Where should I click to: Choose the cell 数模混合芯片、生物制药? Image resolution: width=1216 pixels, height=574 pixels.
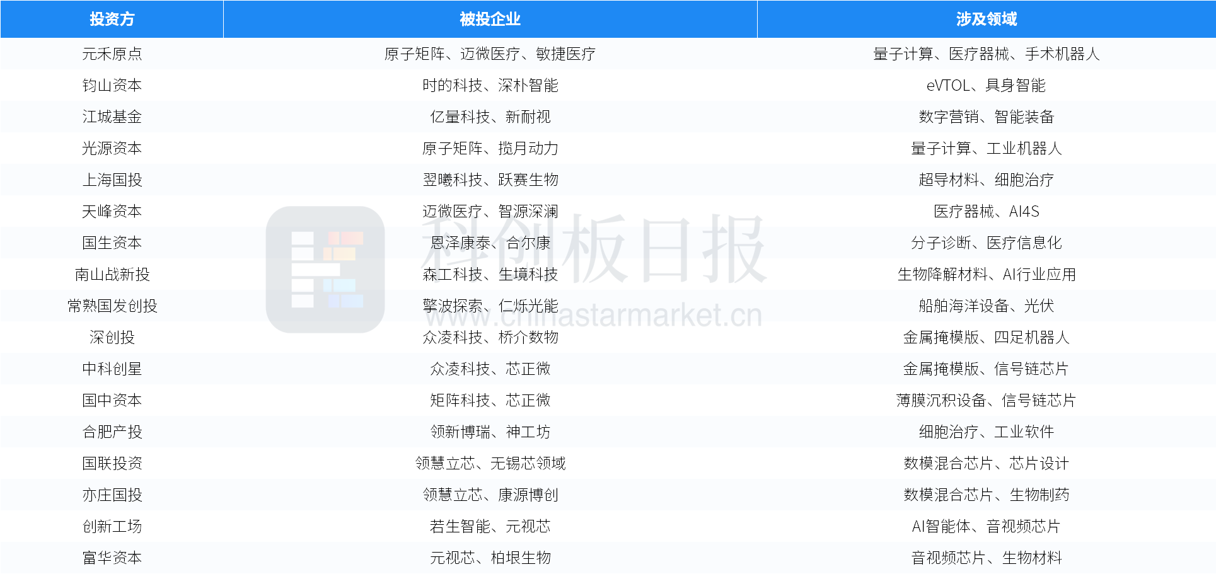987,495
